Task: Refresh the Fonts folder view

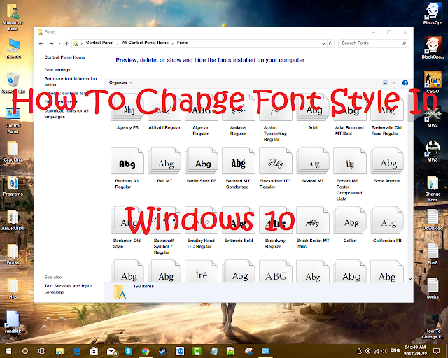Action: (331, 43)
